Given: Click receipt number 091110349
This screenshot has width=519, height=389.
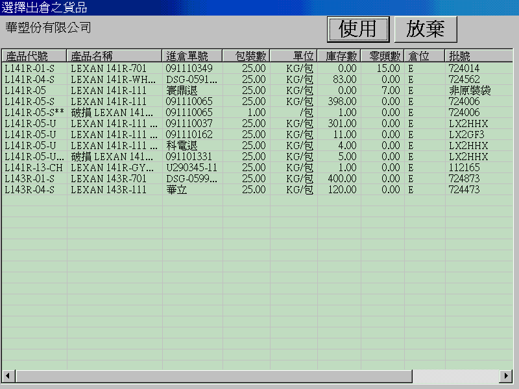Looking at the screenshot, I should click(x=189, y=69).
